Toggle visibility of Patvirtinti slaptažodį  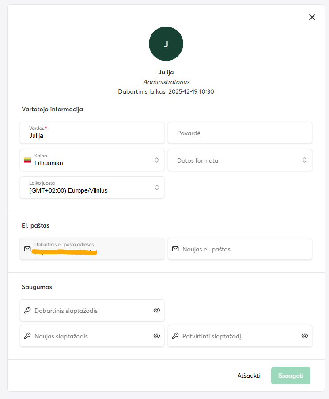(305, 336)
